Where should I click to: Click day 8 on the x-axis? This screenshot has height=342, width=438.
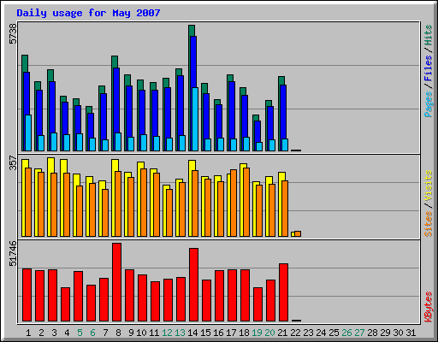pyautogui.click(x=118, y=333)
